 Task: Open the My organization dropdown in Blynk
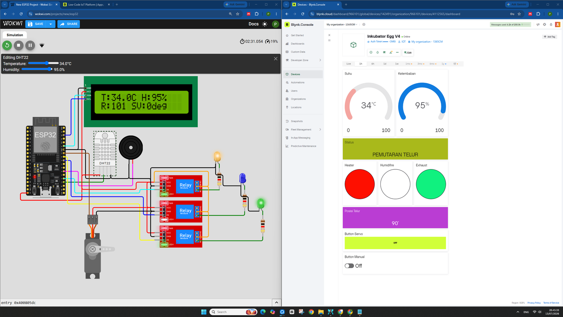coord(342,25)
